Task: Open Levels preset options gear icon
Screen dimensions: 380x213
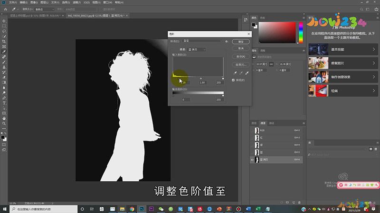Action: point(227,41)
